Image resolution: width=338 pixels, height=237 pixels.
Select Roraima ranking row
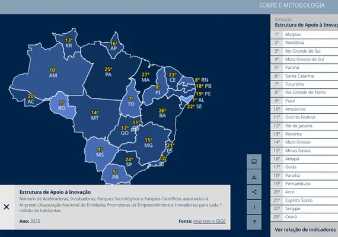[304, 134]
